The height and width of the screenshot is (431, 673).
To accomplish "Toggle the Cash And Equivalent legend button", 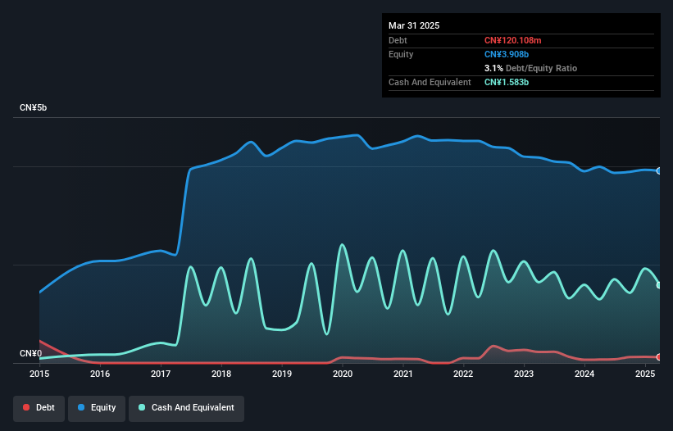I will pyautogui.click(x=186, y=408).
